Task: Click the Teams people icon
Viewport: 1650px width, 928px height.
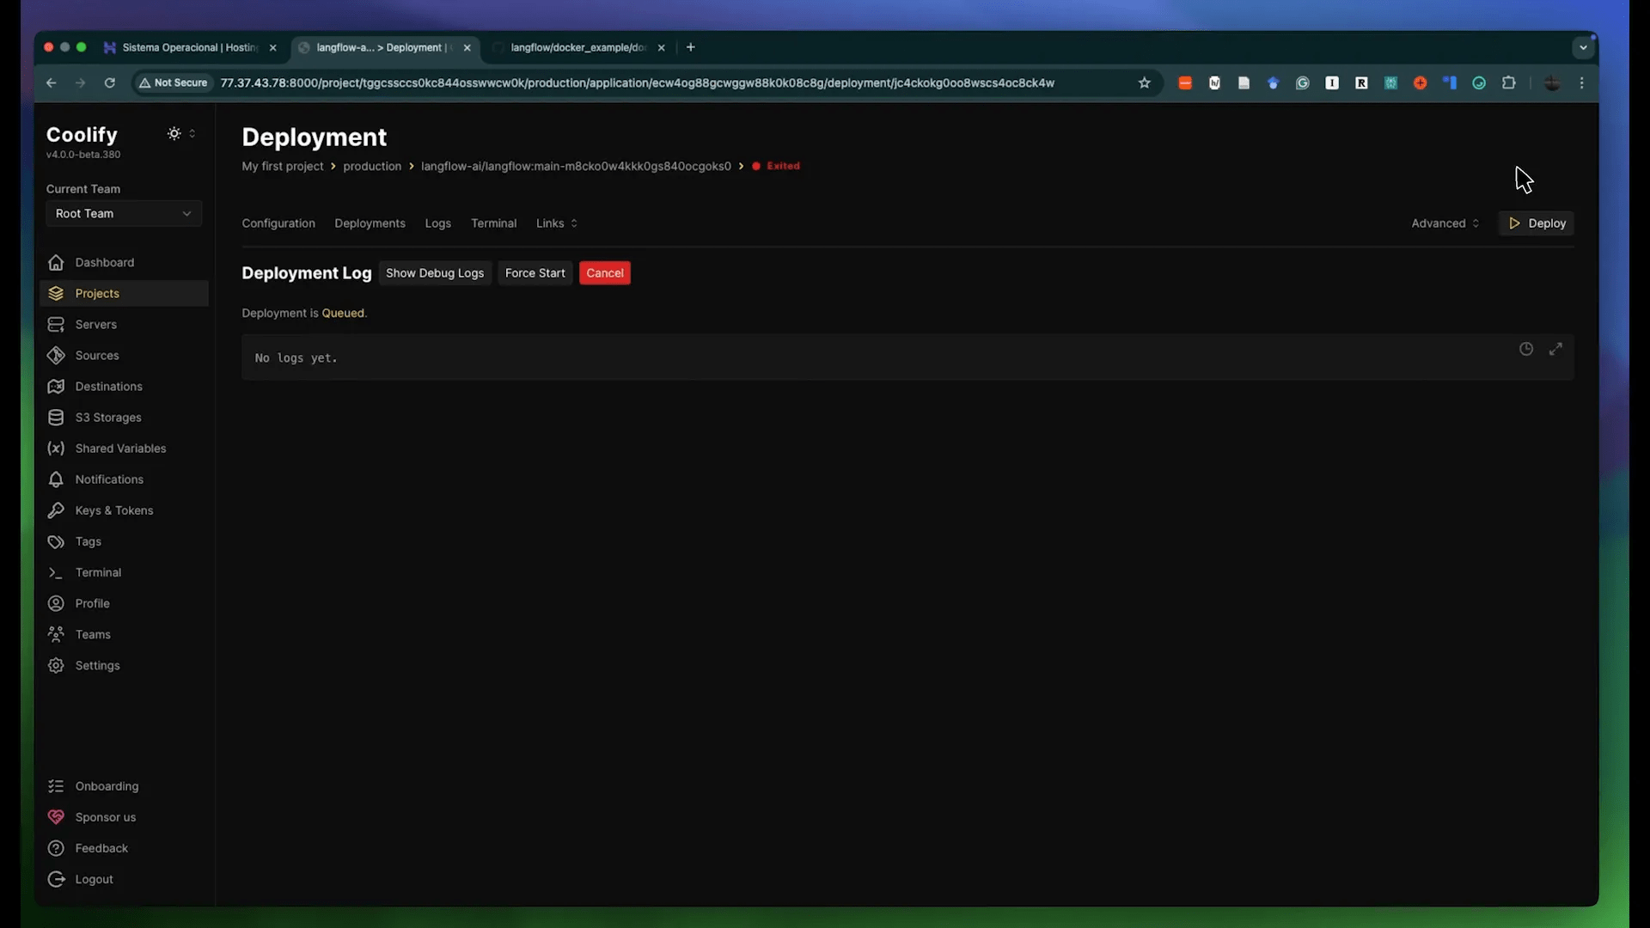Action: click(56, 634)
